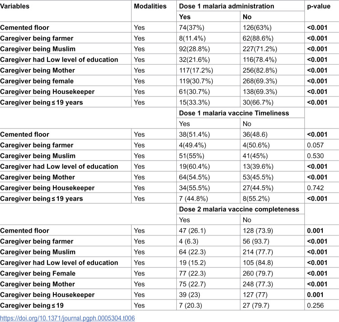
Task: Click the Modalities column header
Action: tap(150, 6)
